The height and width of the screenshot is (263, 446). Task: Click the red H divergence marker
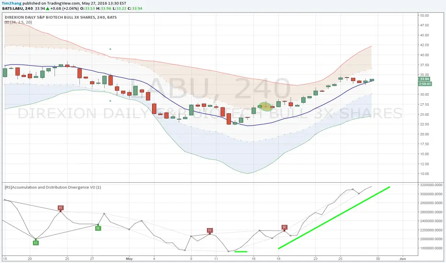(x=210, y=230)
